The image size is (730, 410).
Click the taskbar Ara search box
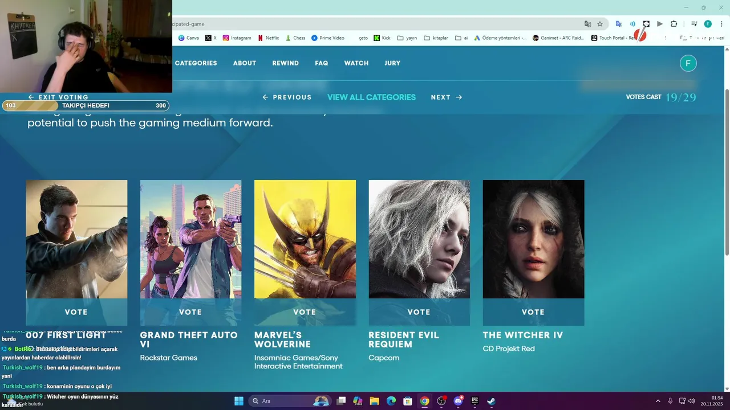(x=290, y=401)
